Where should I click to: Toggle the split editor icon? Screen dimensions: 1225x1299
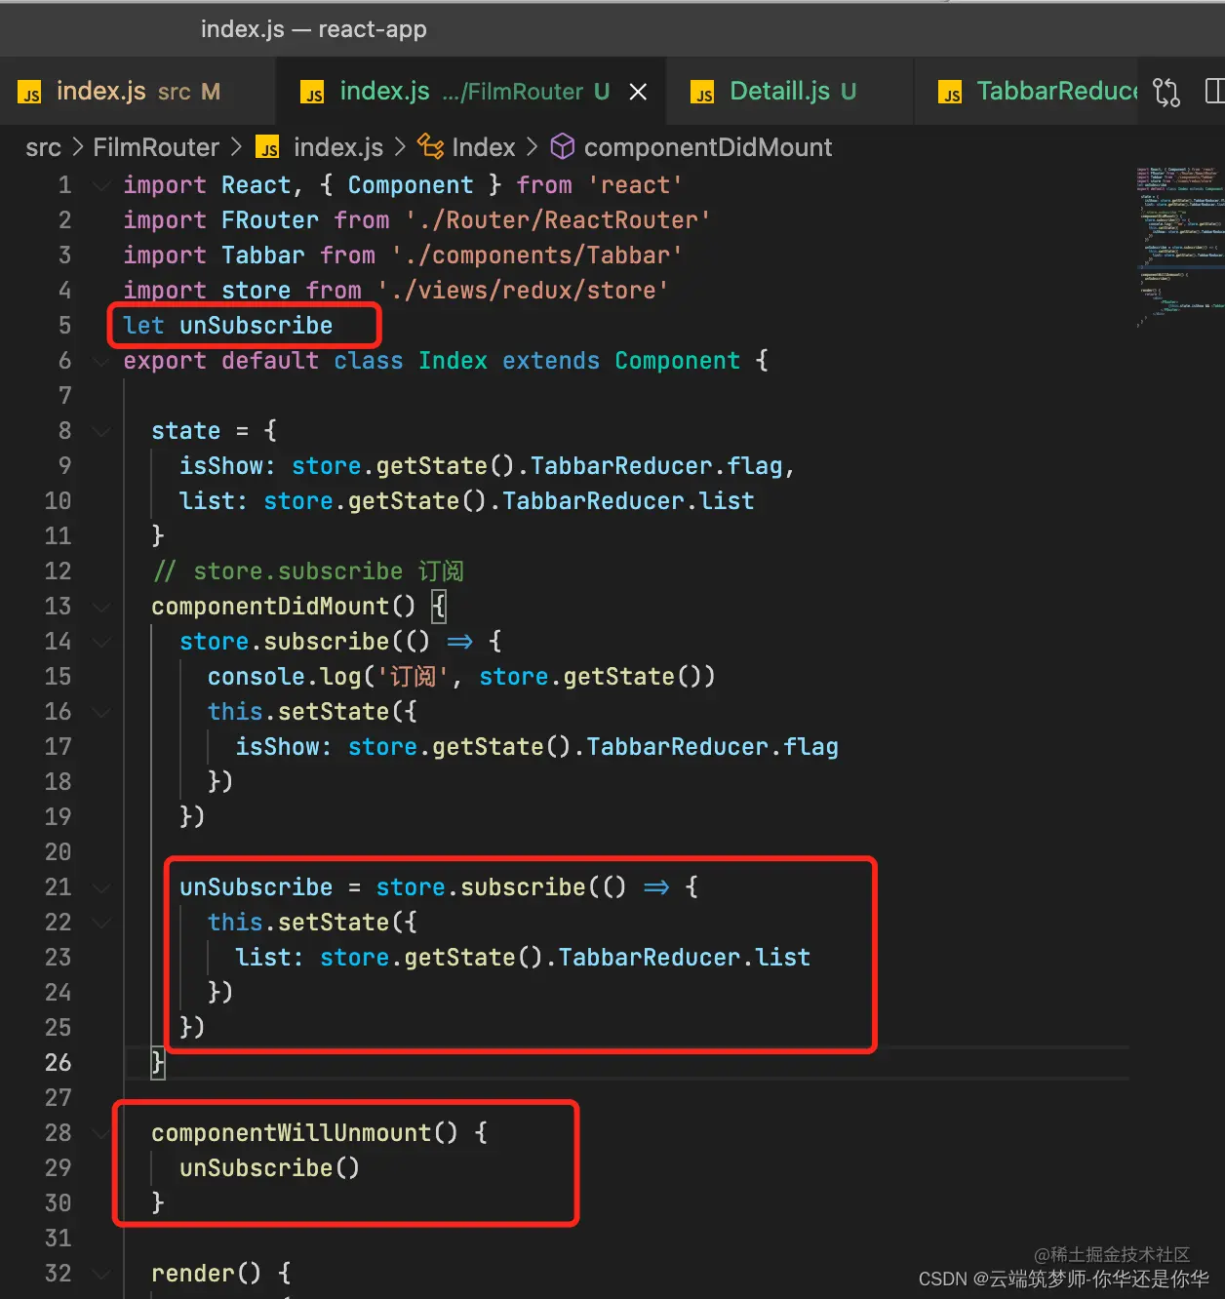point(1214,92)
